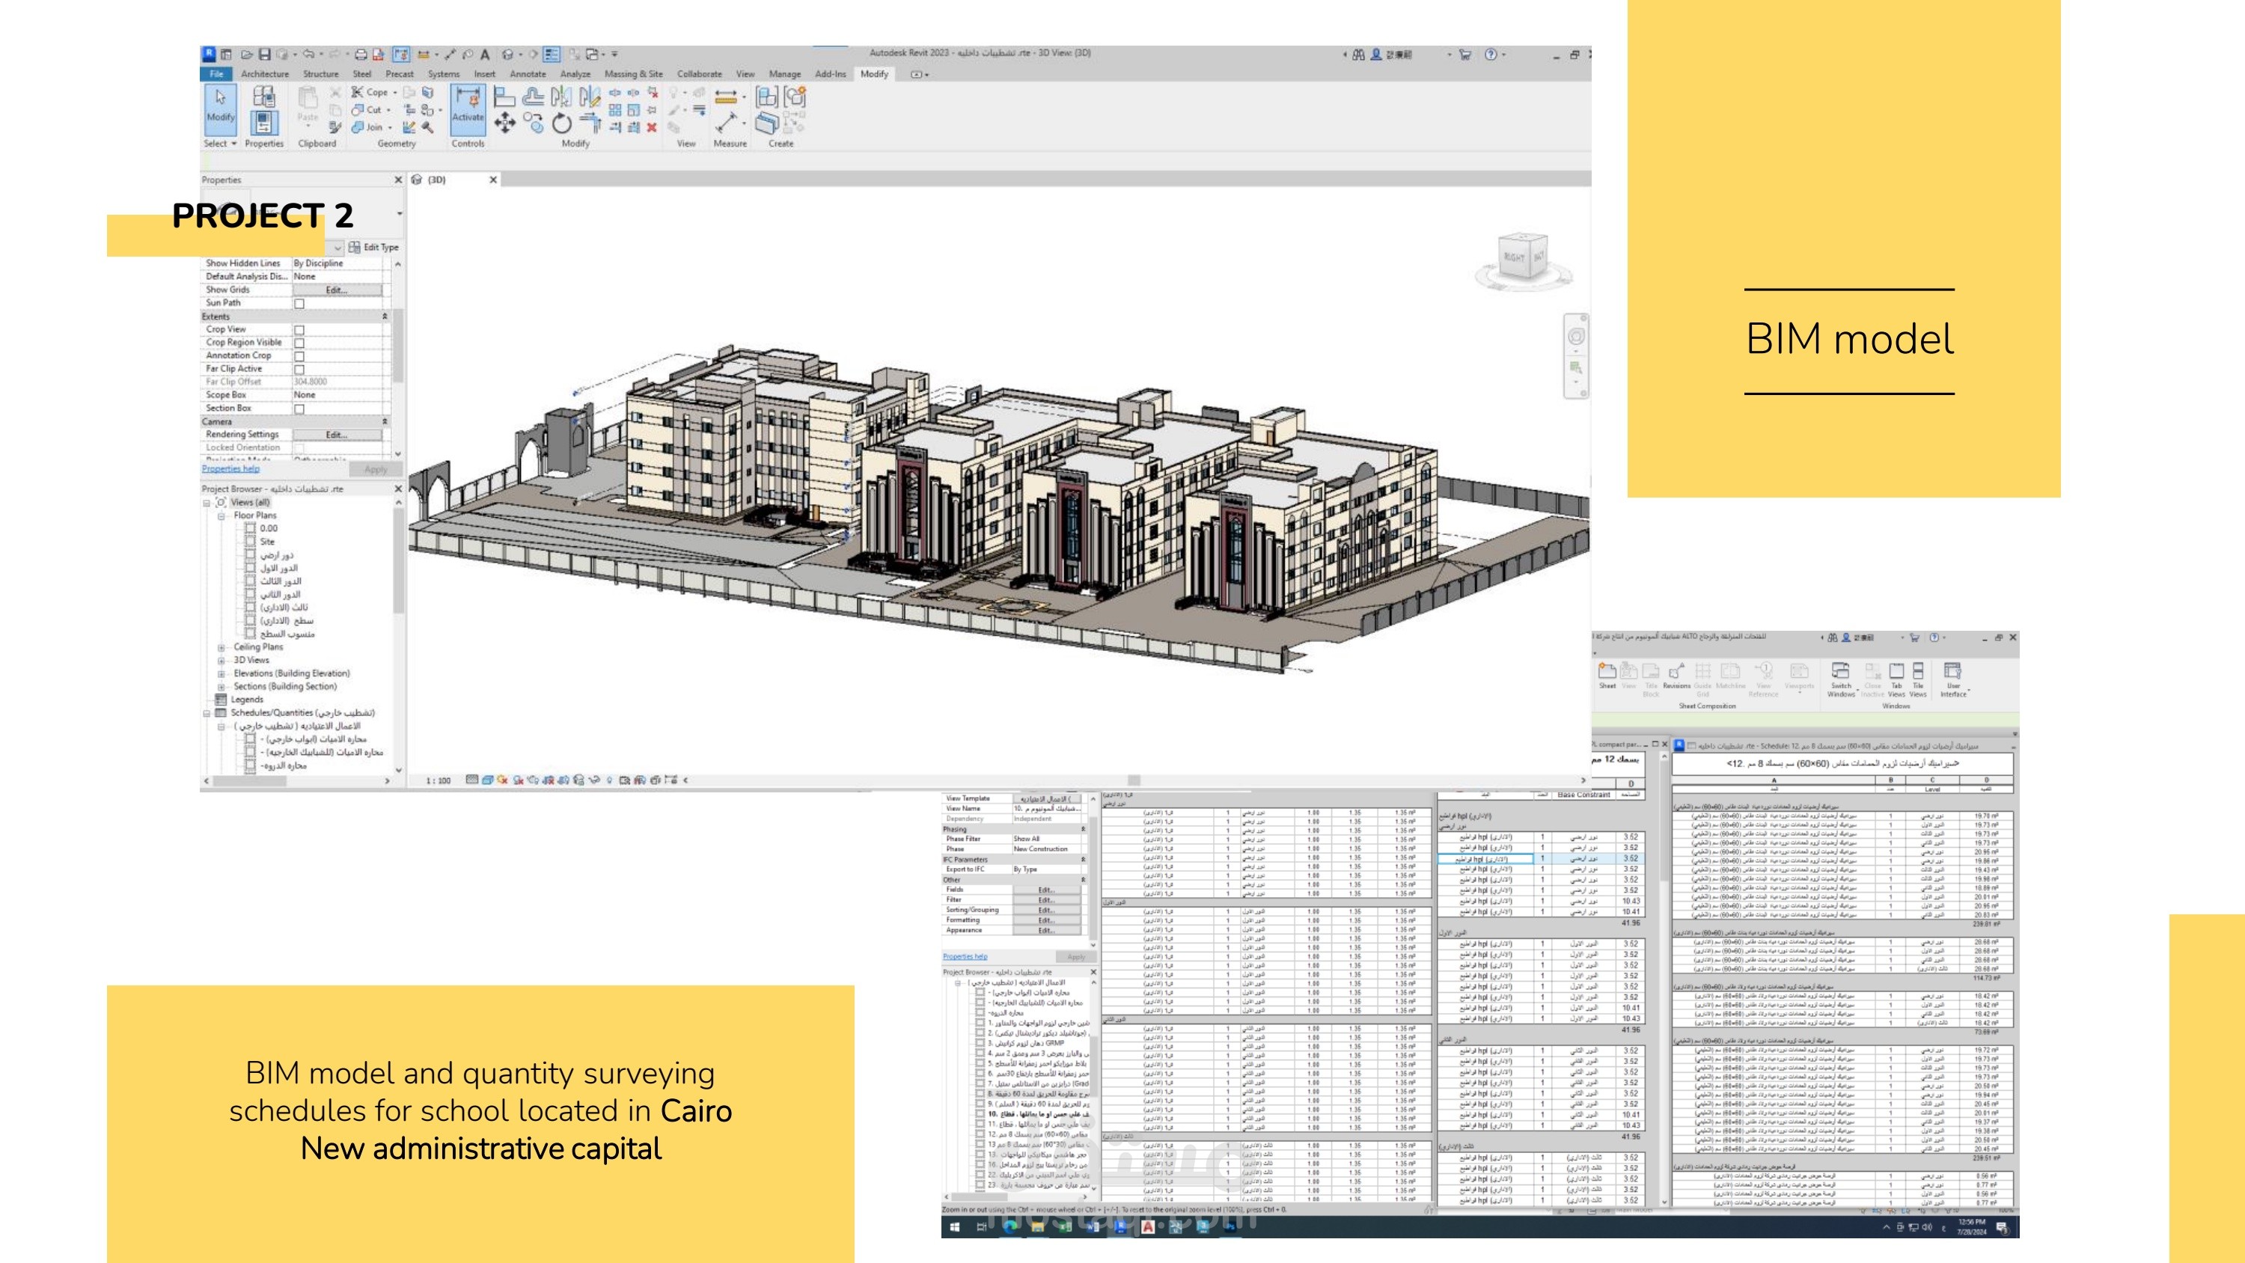
Task: Activate the Align tool in ribbon
Action: 504,96
